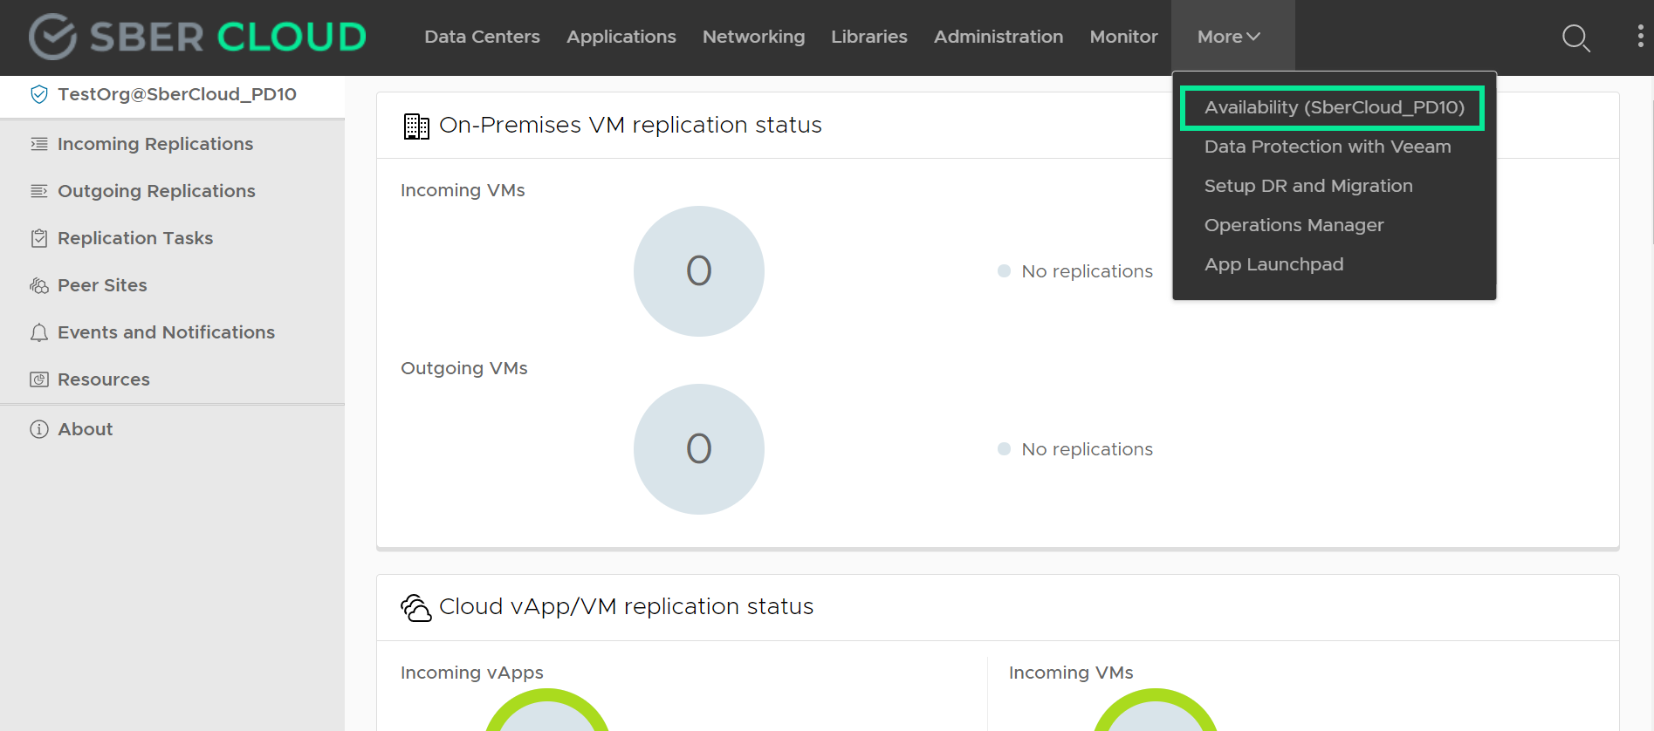The height and width of the screenshot is (731, 1654).
Task: Open the Administration section
Action: tap(999, 37)
